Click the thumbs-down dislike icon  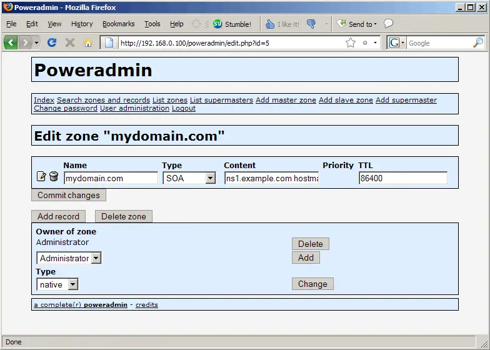311,24
